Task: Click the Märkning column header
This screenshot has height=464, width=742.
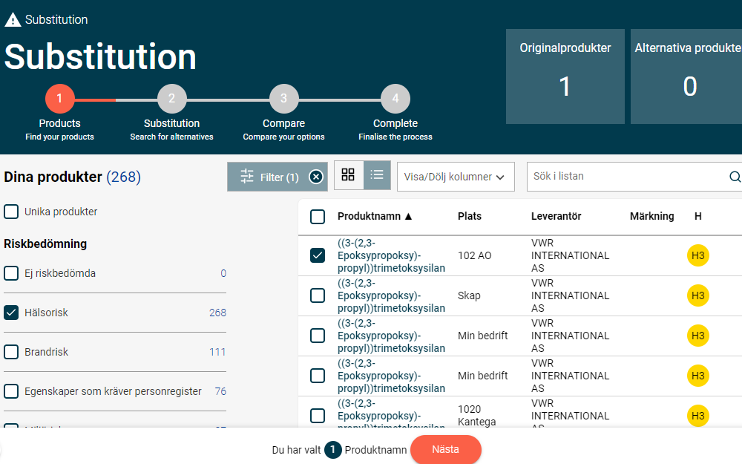Action: (x=651, y=216)
